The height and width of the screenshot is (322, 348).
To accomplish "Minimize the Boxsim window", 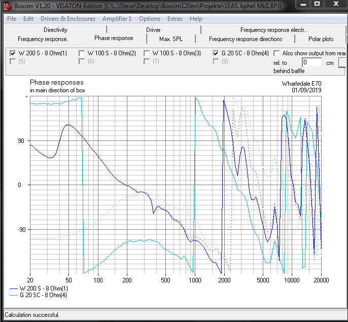I will pos(303,4).
